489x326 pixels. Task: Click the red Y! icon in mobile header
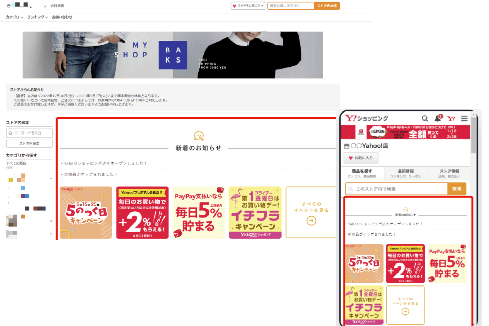pyautogui.click(x=451, y=118)
